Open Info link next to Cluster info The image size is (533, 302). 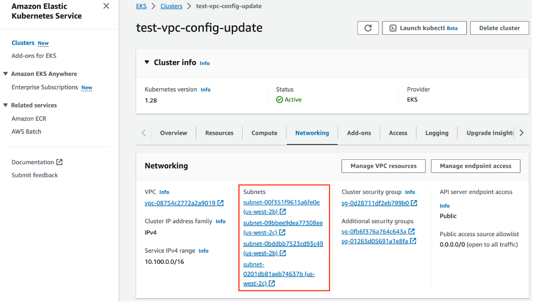point(205,63)
